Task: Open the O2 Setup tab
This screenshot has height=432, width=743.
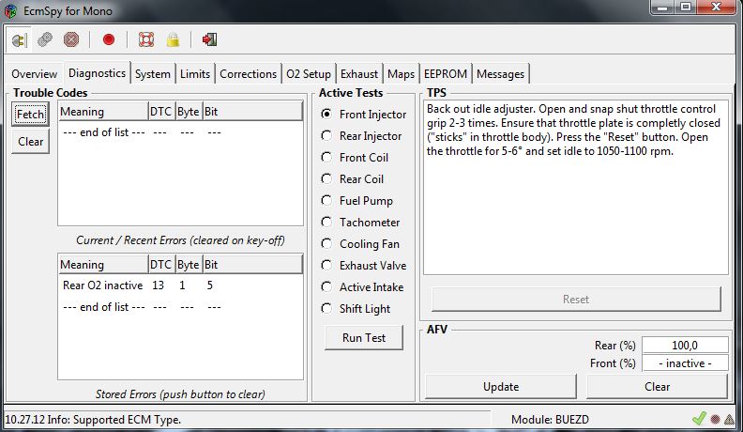Action: (309, 74)
